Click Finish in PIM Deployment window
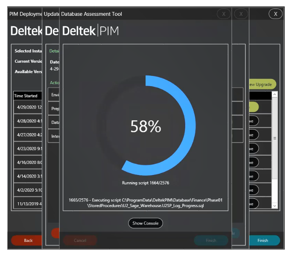292x256 pixels. tap(264, 240)
